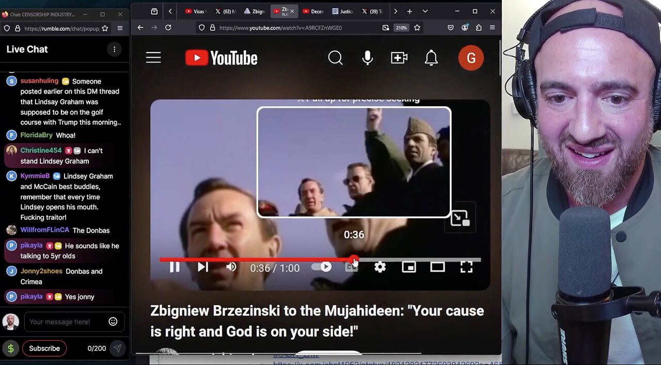The image size is (661, 365).
Task: Switch to the Zbign tab with triangle favicon
Action: tap(254, 11)
